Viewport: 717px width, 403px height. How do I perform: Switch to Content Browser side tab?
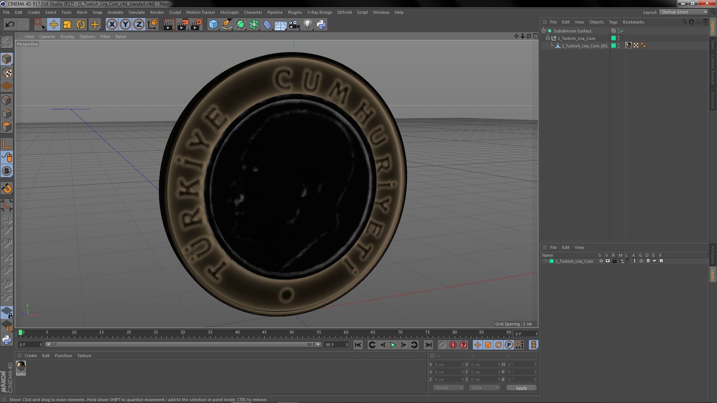click(x=713, y=69)
